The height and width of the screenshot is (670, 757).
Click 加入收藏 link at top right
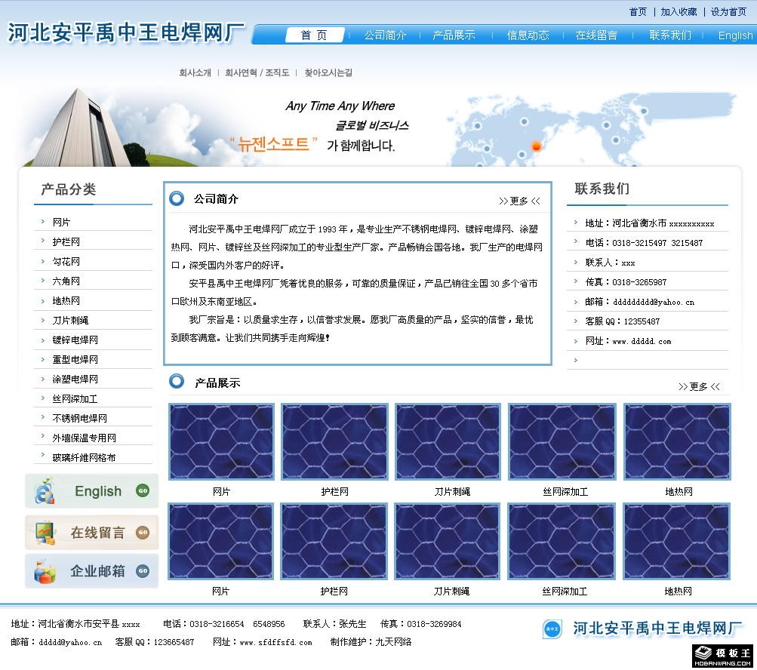tap(679, 11)
